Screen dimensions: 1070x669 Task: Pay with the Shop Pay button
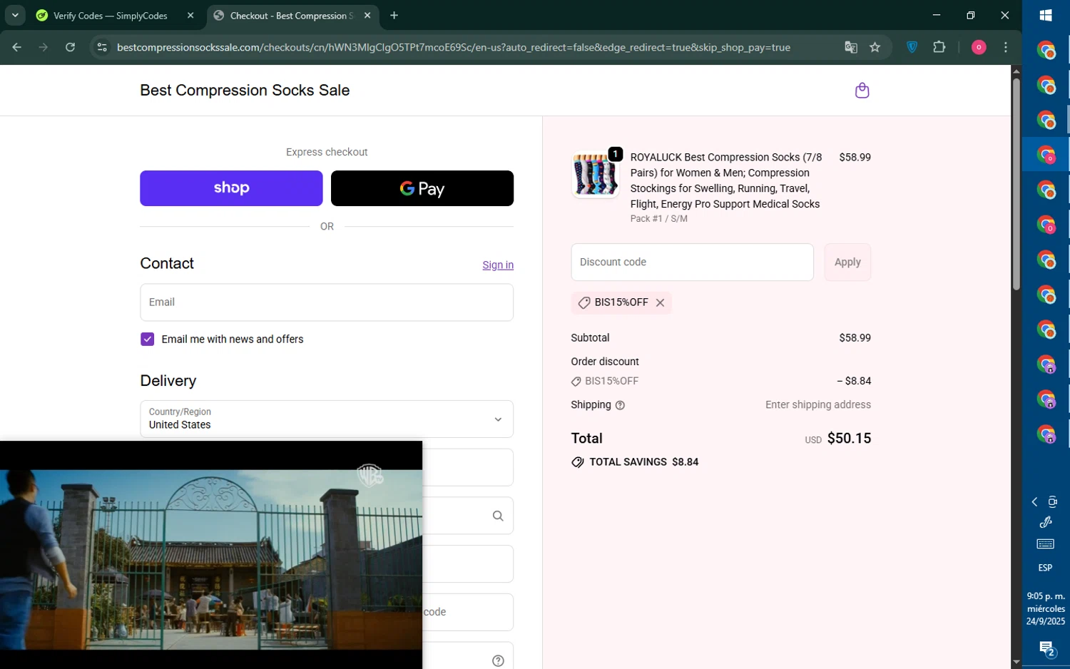click(x=231, y=188)
